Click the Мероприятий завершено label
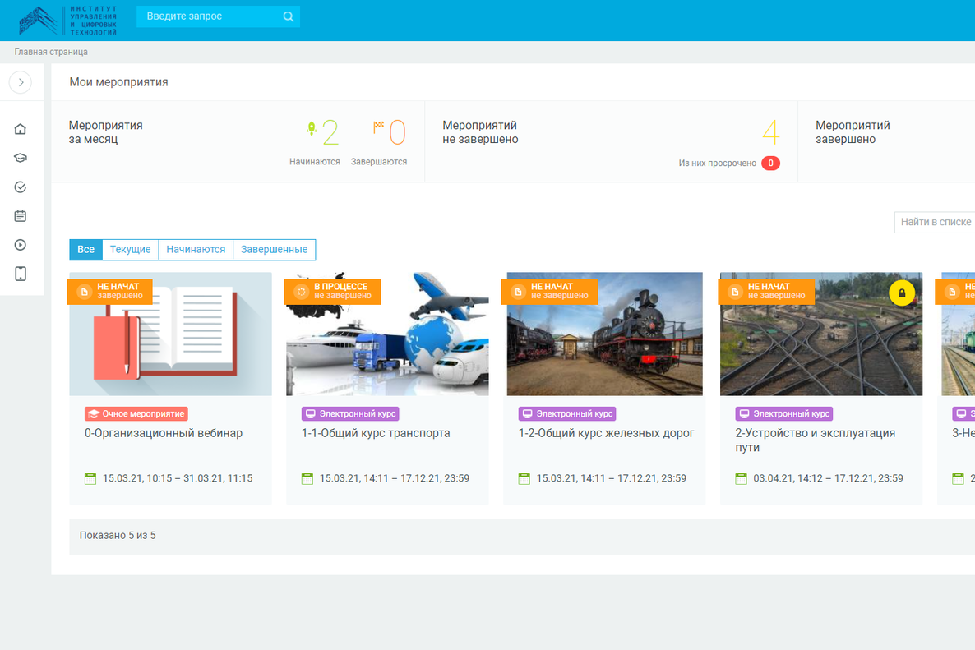This screenshot has height=650, width=975. click(853, 132)
